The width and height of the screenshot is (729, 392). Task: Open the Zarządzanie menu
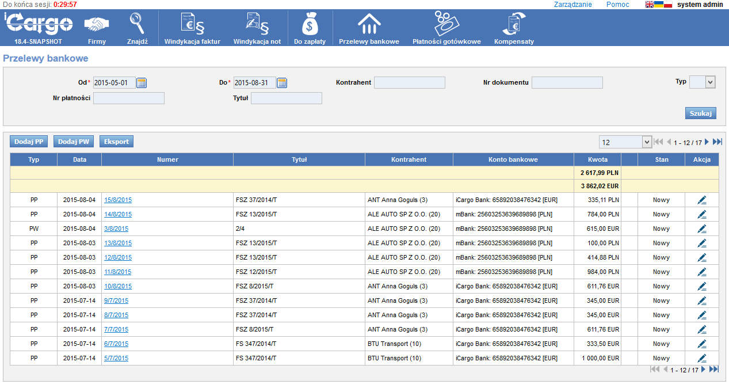coord(572,5)
